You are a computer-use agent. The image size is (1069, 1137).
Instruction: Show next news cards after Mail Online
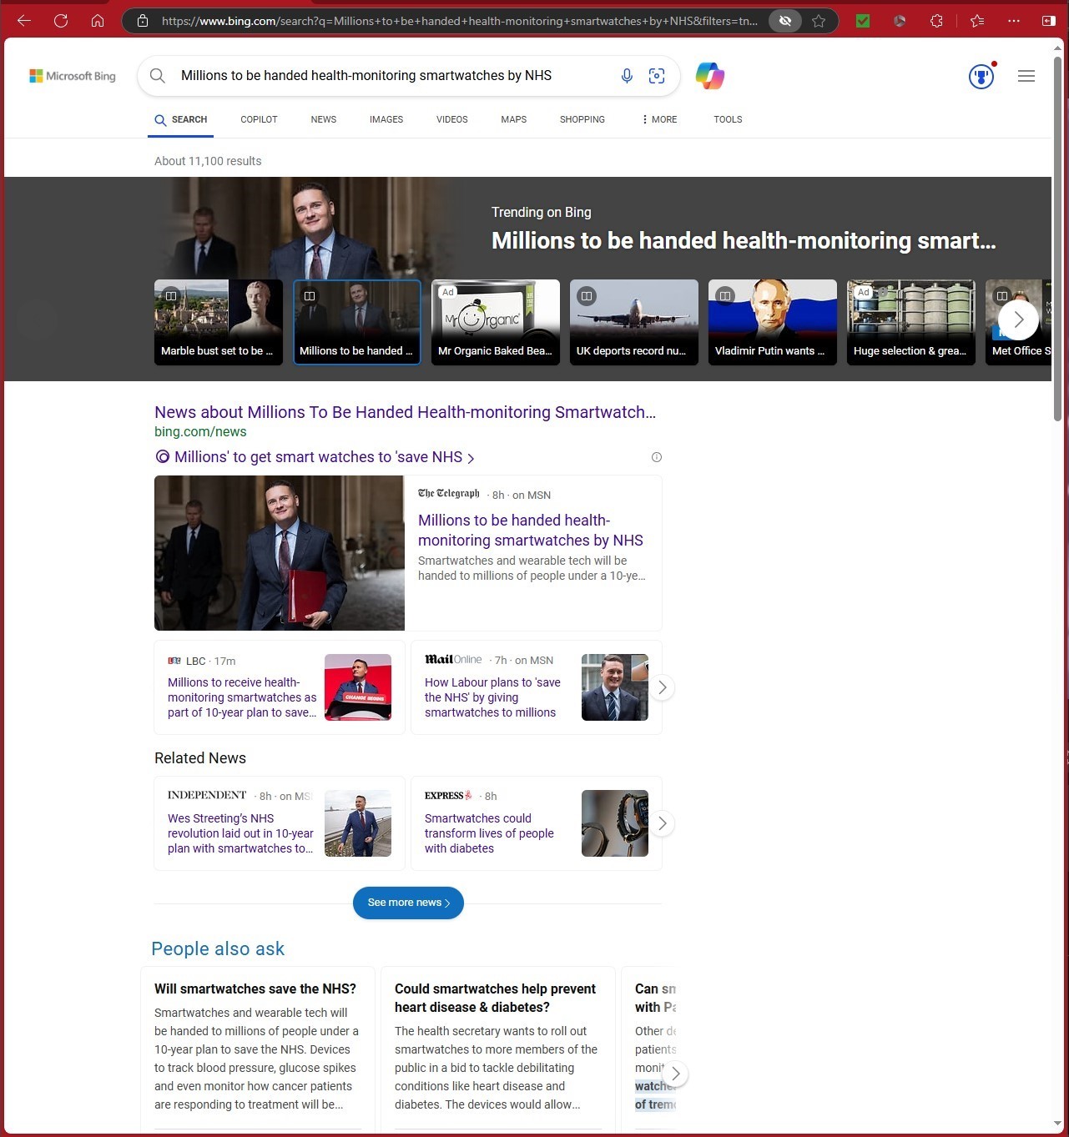tap(662, 687)
